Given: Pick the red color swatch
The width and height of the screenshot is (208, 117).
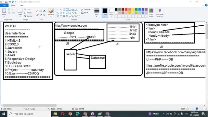Looking at the screenshot, I should (x=126, y=9).
